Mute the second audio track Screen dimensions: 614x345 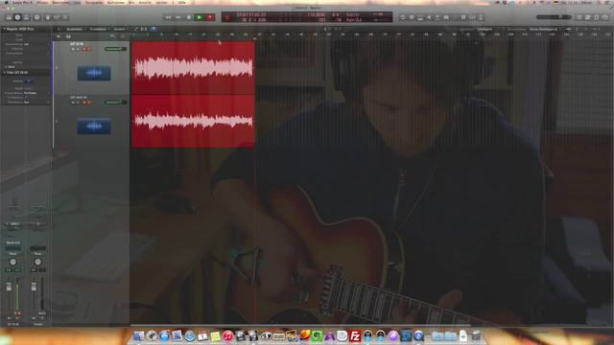(x=73, y=103)
